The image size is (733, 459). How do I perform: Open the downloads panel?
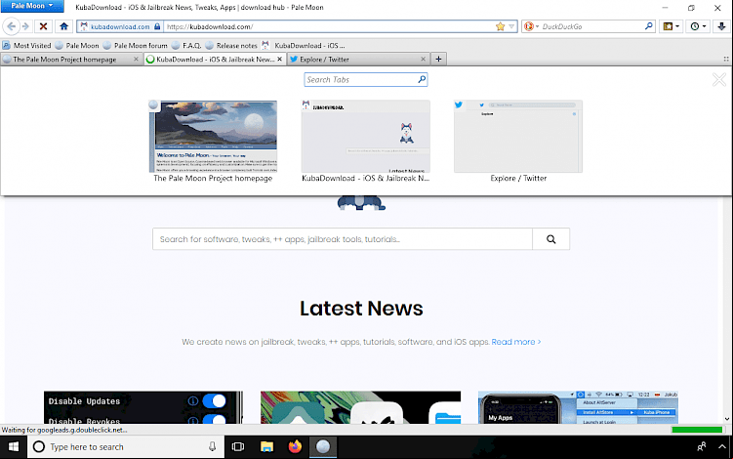pyautogui.click(x=722, y=26)
